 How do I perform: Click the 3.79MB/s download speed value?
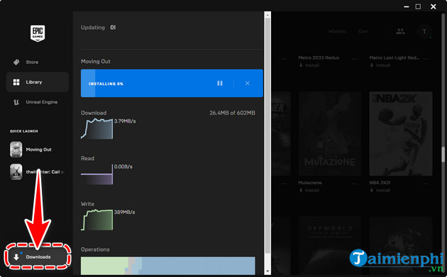125,121
